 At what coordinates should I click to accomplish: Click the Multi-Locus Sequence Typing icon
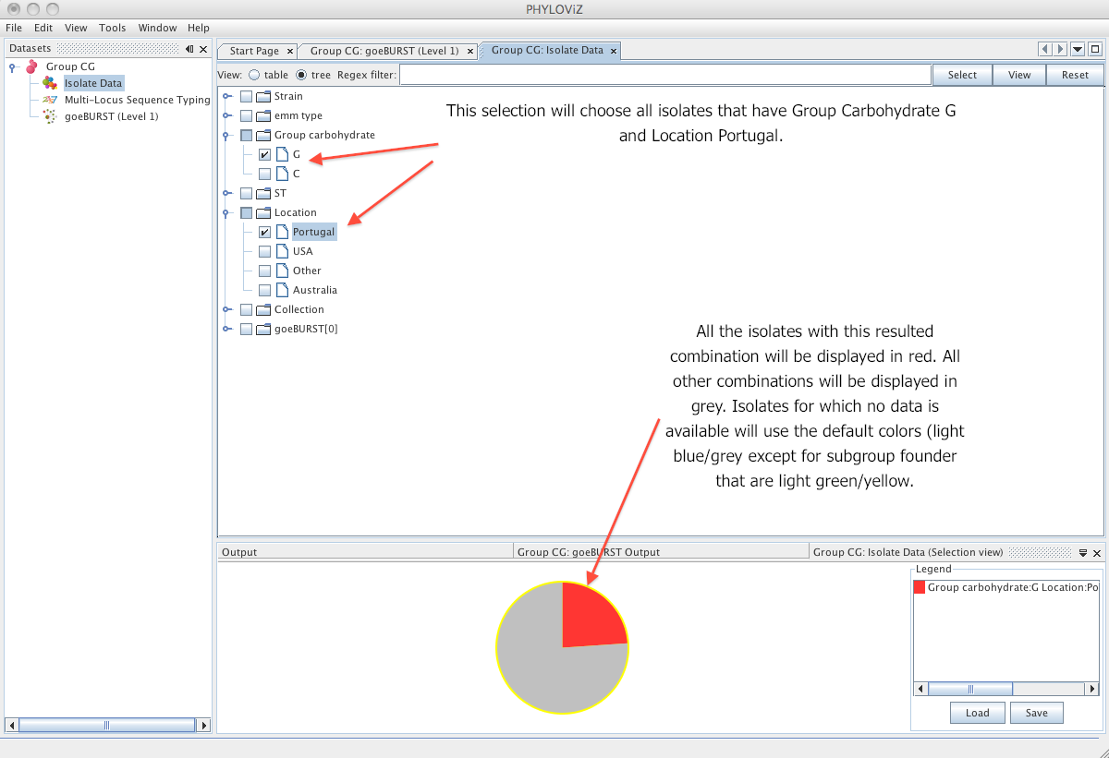click(x=49, y=100)
